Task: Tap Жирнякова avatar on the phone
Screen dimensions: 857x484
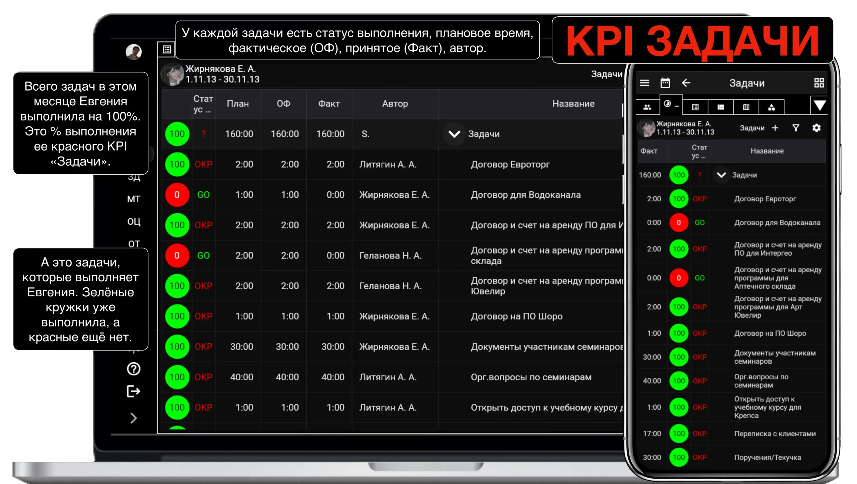Action: point(646,128)
